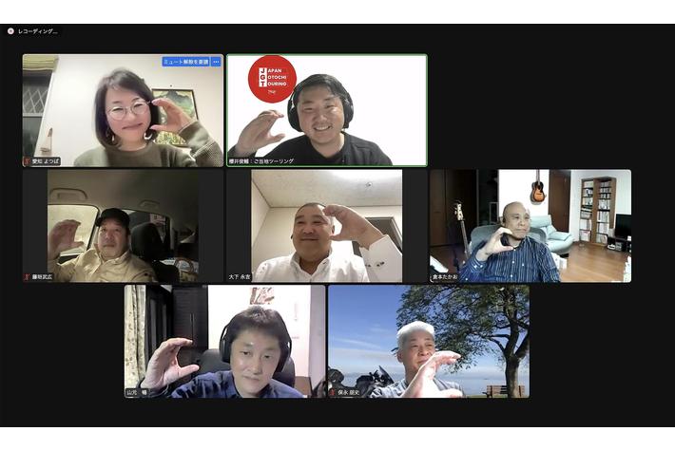Open the three-dot menu on 愛知 よつば's tile
Viewport: 675px width, 450px height.
[x=216, y=62]
